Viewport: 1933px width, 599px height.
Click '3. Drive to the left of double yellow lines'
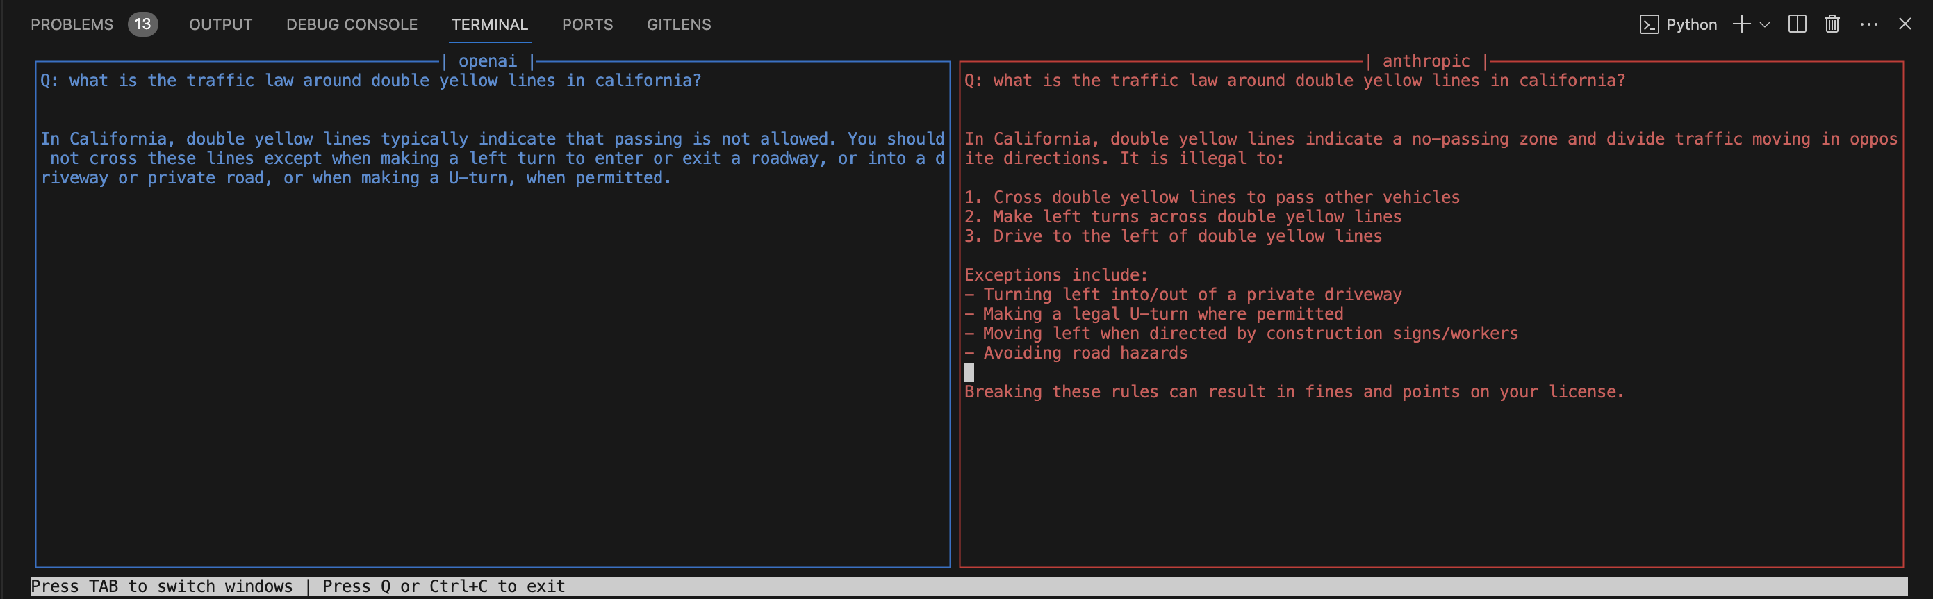[1173, 236]
